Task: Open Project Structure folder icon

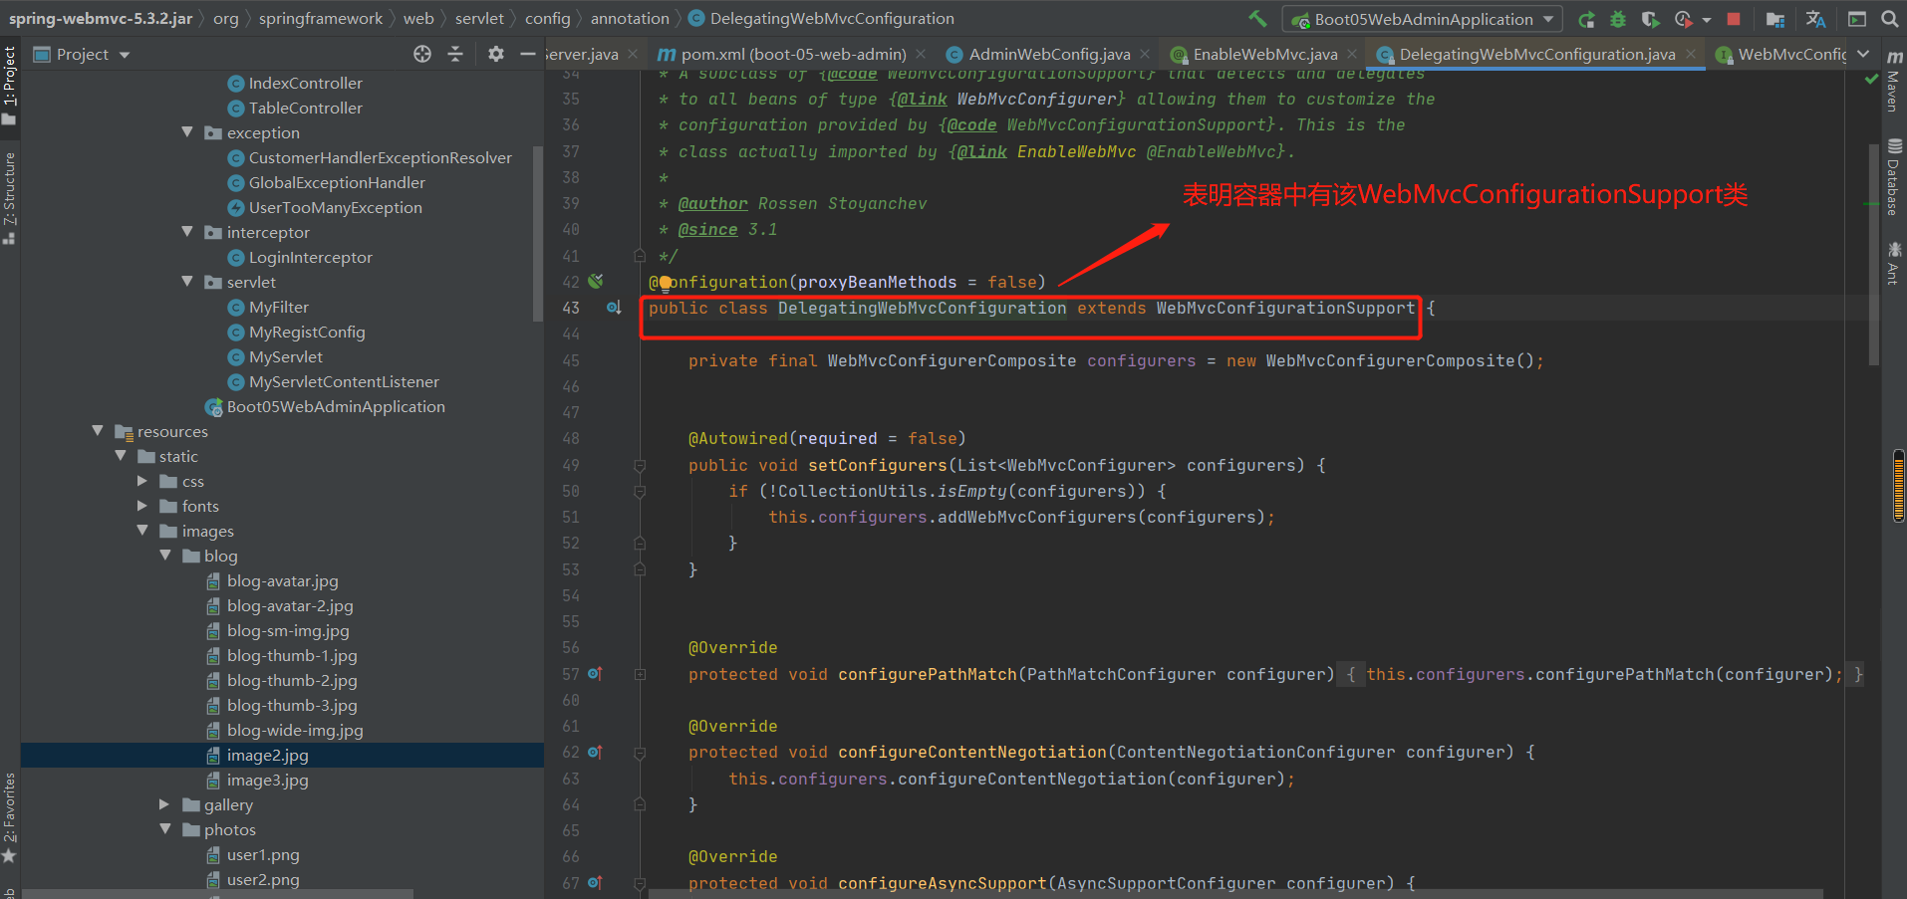Action: 1775,19
